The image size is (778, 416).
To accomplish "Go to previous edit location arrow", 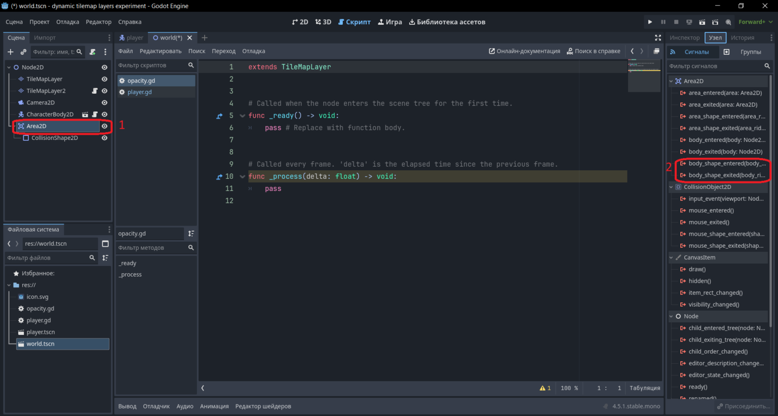I will (632, 51).
